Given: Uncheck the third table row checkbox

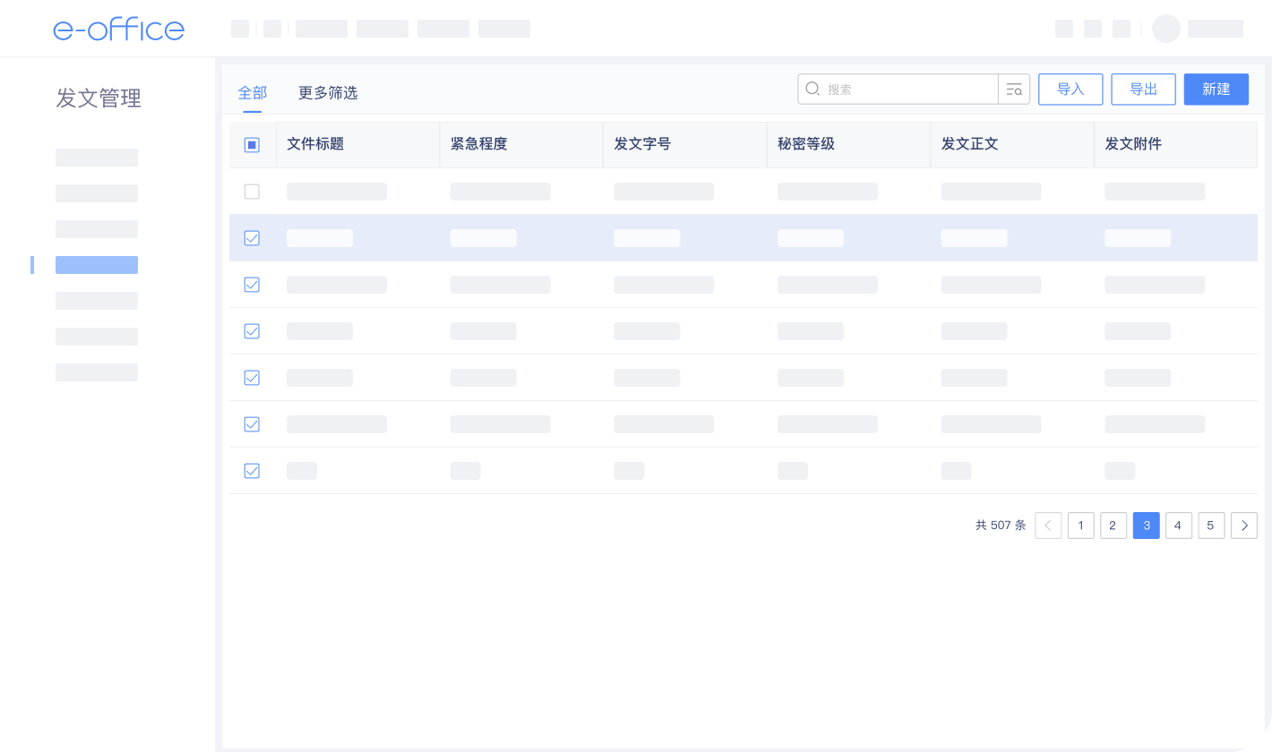Looking at the screenshot, I should pyautogui.click(x=252, y=285).
